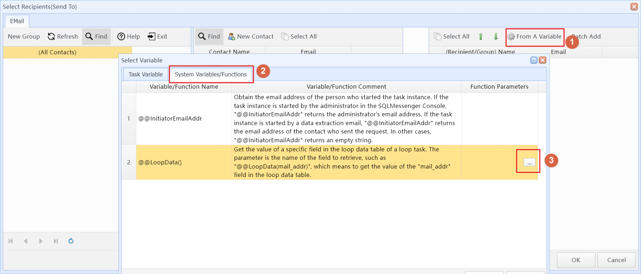Select the (All Contacts) group
641x274 pixels.
(57, 52)
